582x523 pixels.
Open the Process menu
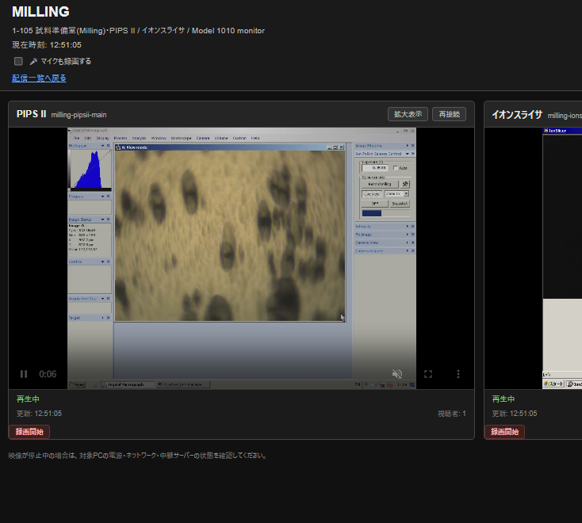121,138
